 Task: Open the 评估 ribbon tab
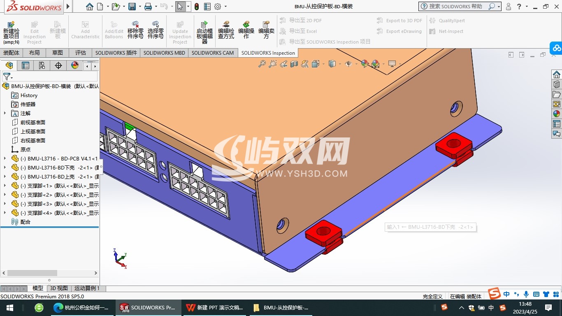click(x=81, y=53)
